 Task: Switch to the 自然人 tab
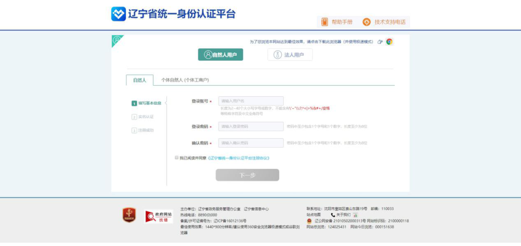[x=139, y=80]
